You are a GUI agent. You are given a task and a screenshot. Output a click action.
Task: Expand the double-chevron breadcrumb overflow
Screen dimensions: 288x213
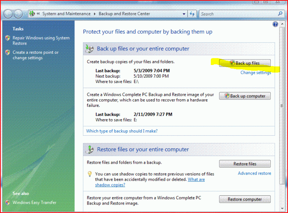[x=38, y=13]
